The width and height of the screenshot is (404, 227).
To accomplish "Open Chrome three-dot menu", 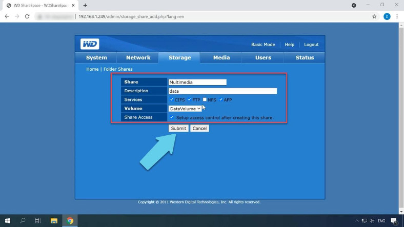I will point(397,16).
